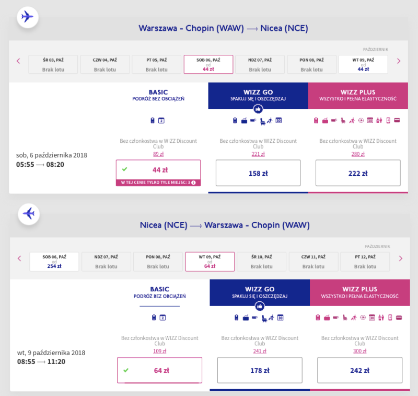Click return WIZZ GO trolley bag icon
Screen dimensions: 418x396
coord(246,318)
